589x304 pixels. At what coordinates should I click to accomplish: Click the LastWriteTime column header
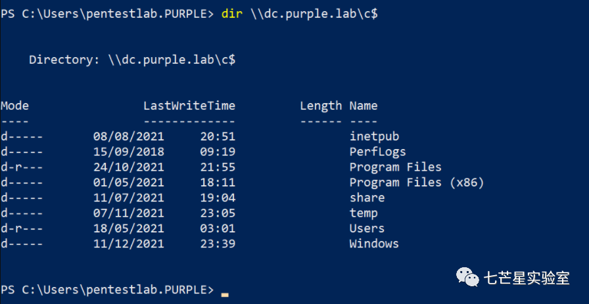189,106
